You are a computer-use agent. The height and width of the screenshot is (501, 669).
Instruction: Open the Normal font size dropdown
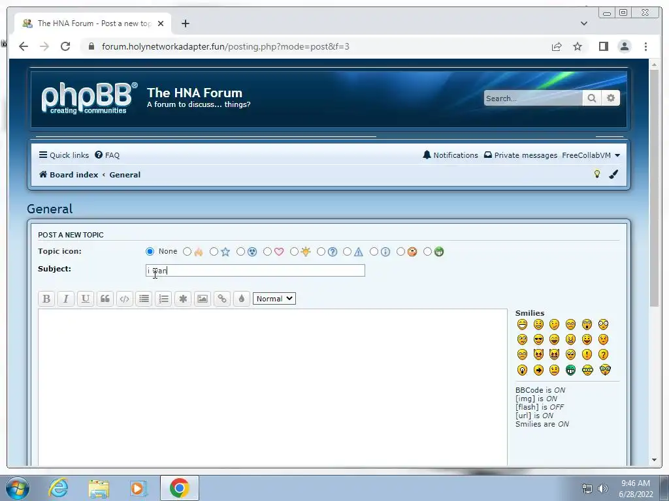click(274, 299)
